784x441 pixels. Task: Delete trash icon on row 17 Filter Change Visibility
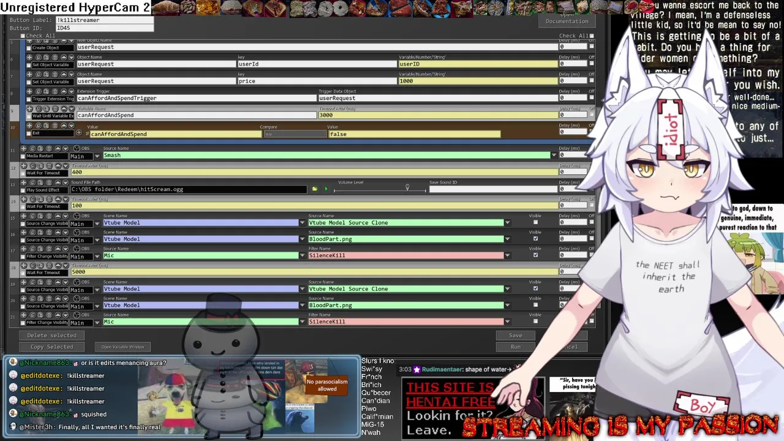[x=49, y=249]
